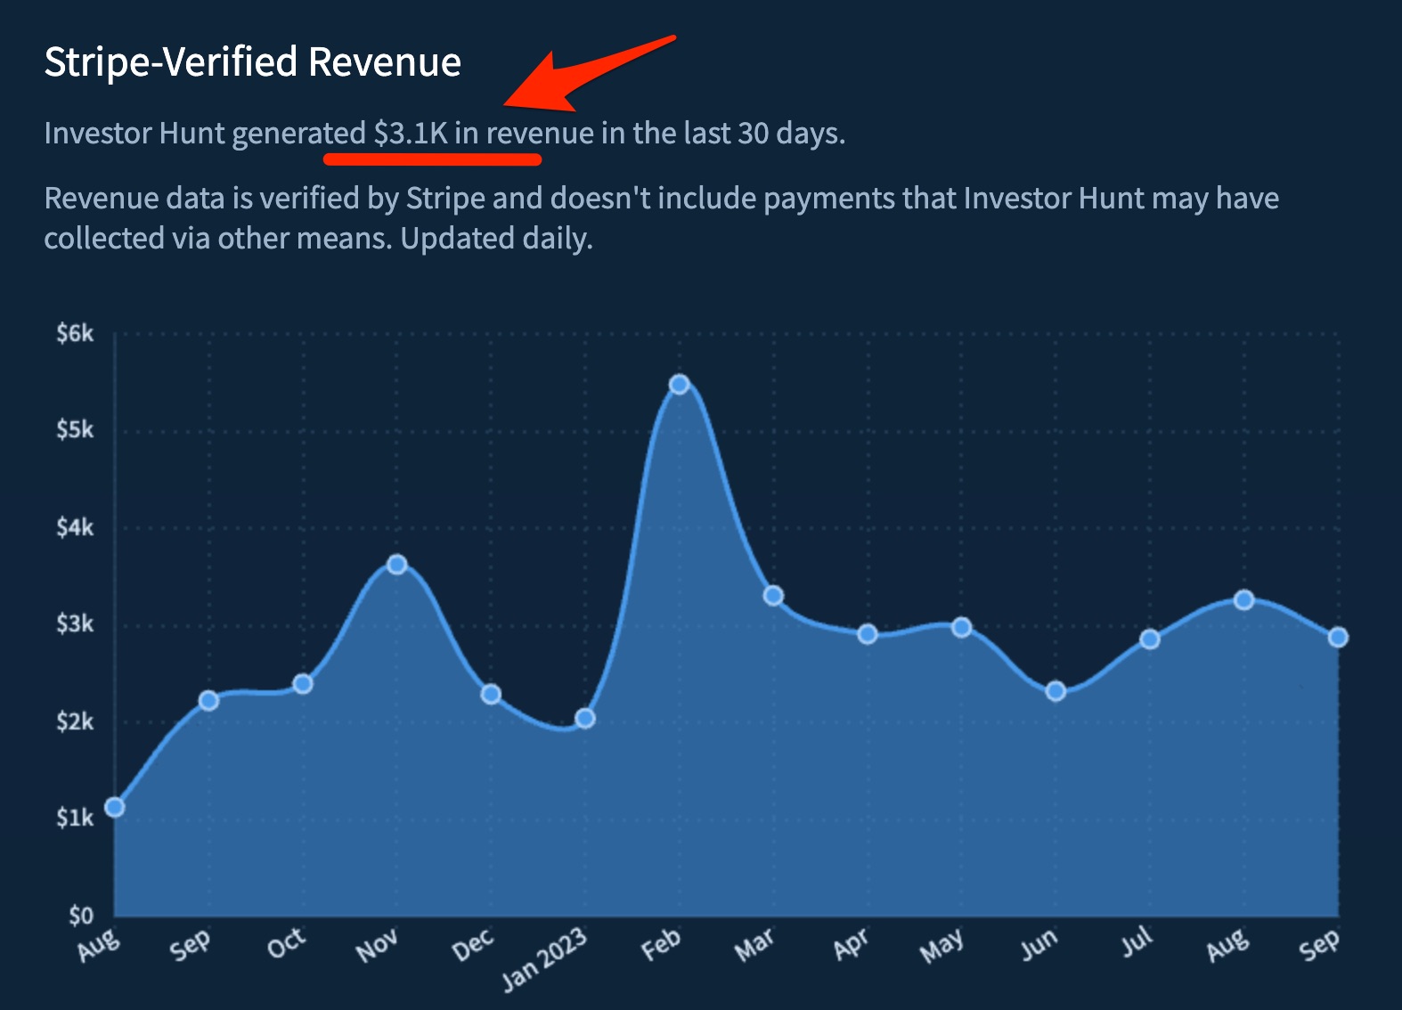Click the $2k y-axis label
The image size is (1402, 1010).
coord(75,721)
